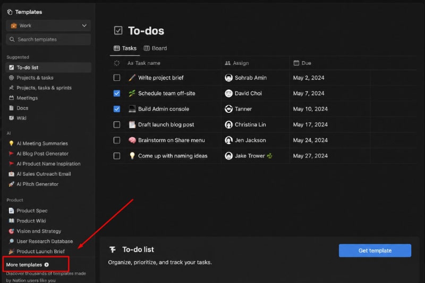The height and width of the screenshot is (283, 425).
Task: Click the To-do list checkbox icon in sidebar
Action: (x=11, y=67)
